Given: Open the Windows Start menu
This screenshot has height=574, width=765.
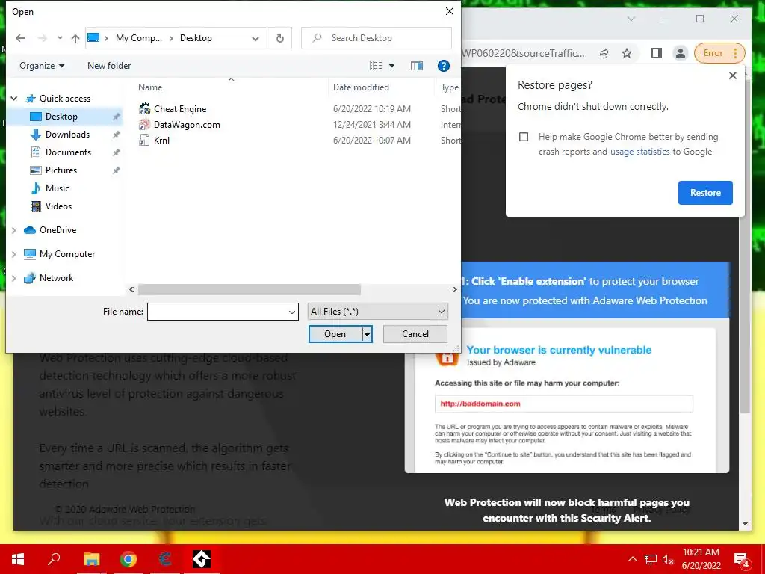Looking at the screenshot, I should pos(18,559).
